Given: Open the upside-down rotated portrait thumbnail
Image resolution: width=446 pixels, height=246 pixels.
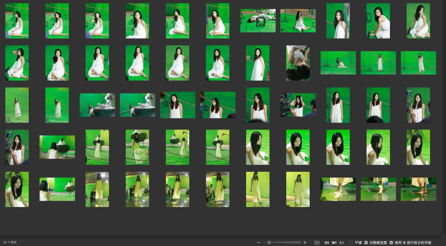Looking at the screenshot, I should click(x=298, y=63).
